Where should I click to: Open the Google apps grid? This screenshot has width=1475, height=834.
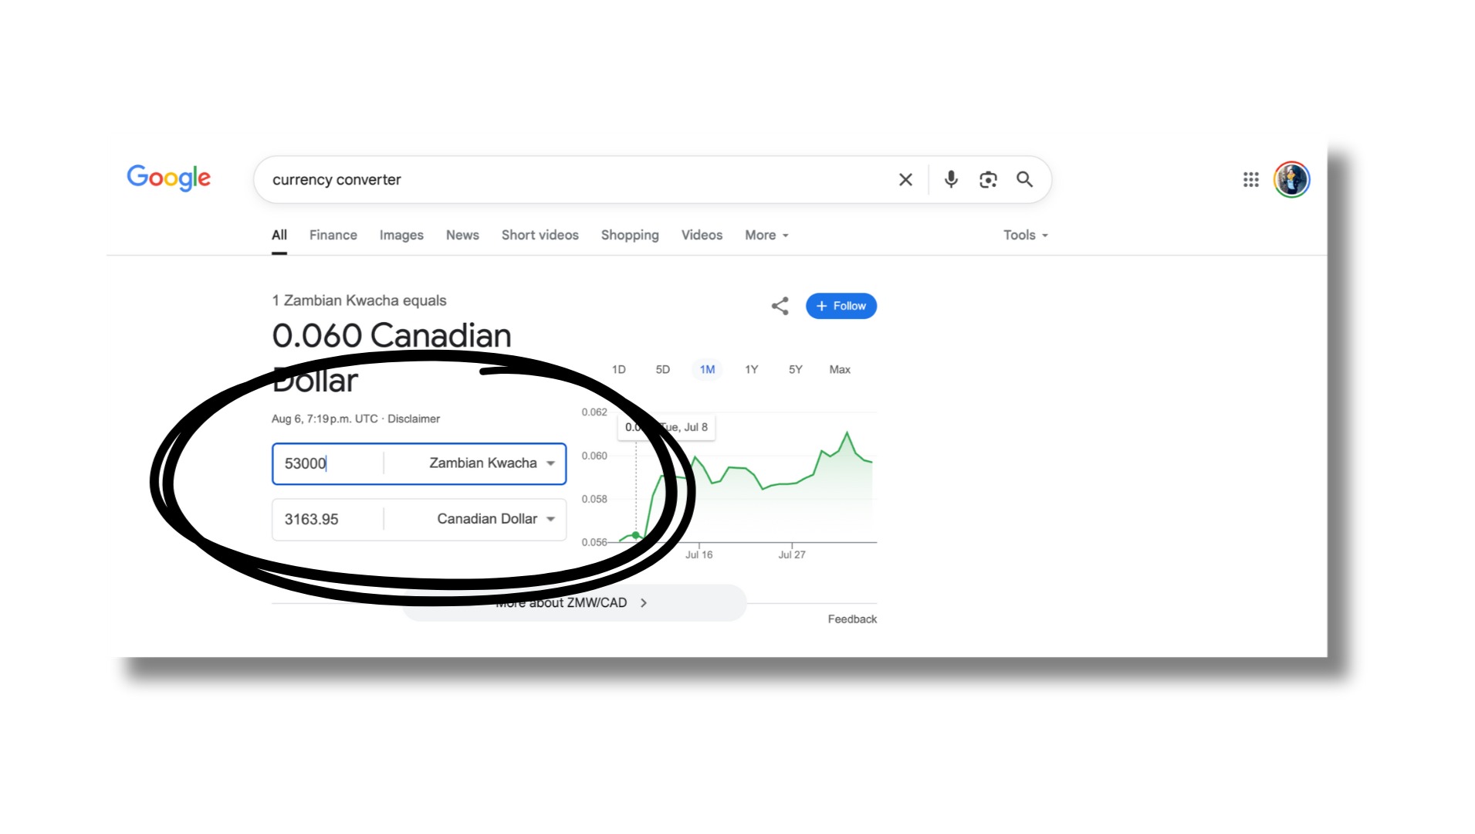point(1250,180)
